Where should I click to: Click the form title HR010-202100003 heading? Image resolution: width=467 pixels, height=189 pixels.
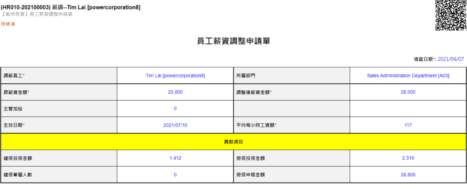point(71,7)
